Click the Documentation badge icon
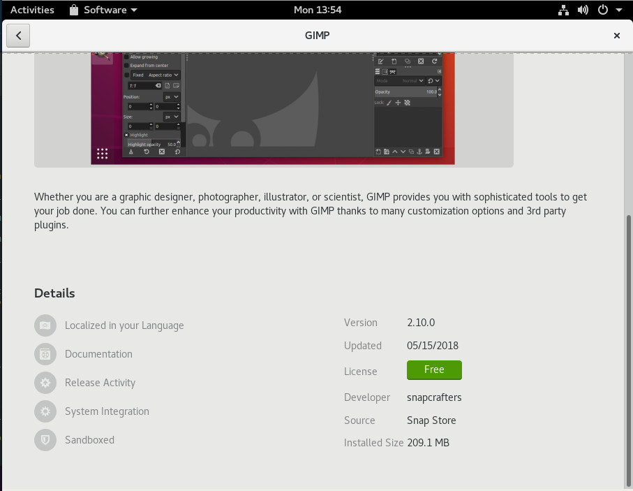 pos(45,354)
